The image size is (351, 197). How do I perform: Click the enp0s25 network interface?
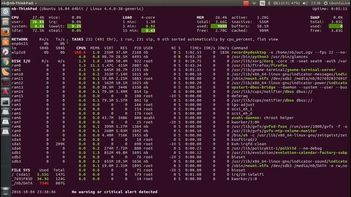tap(20, 44)
